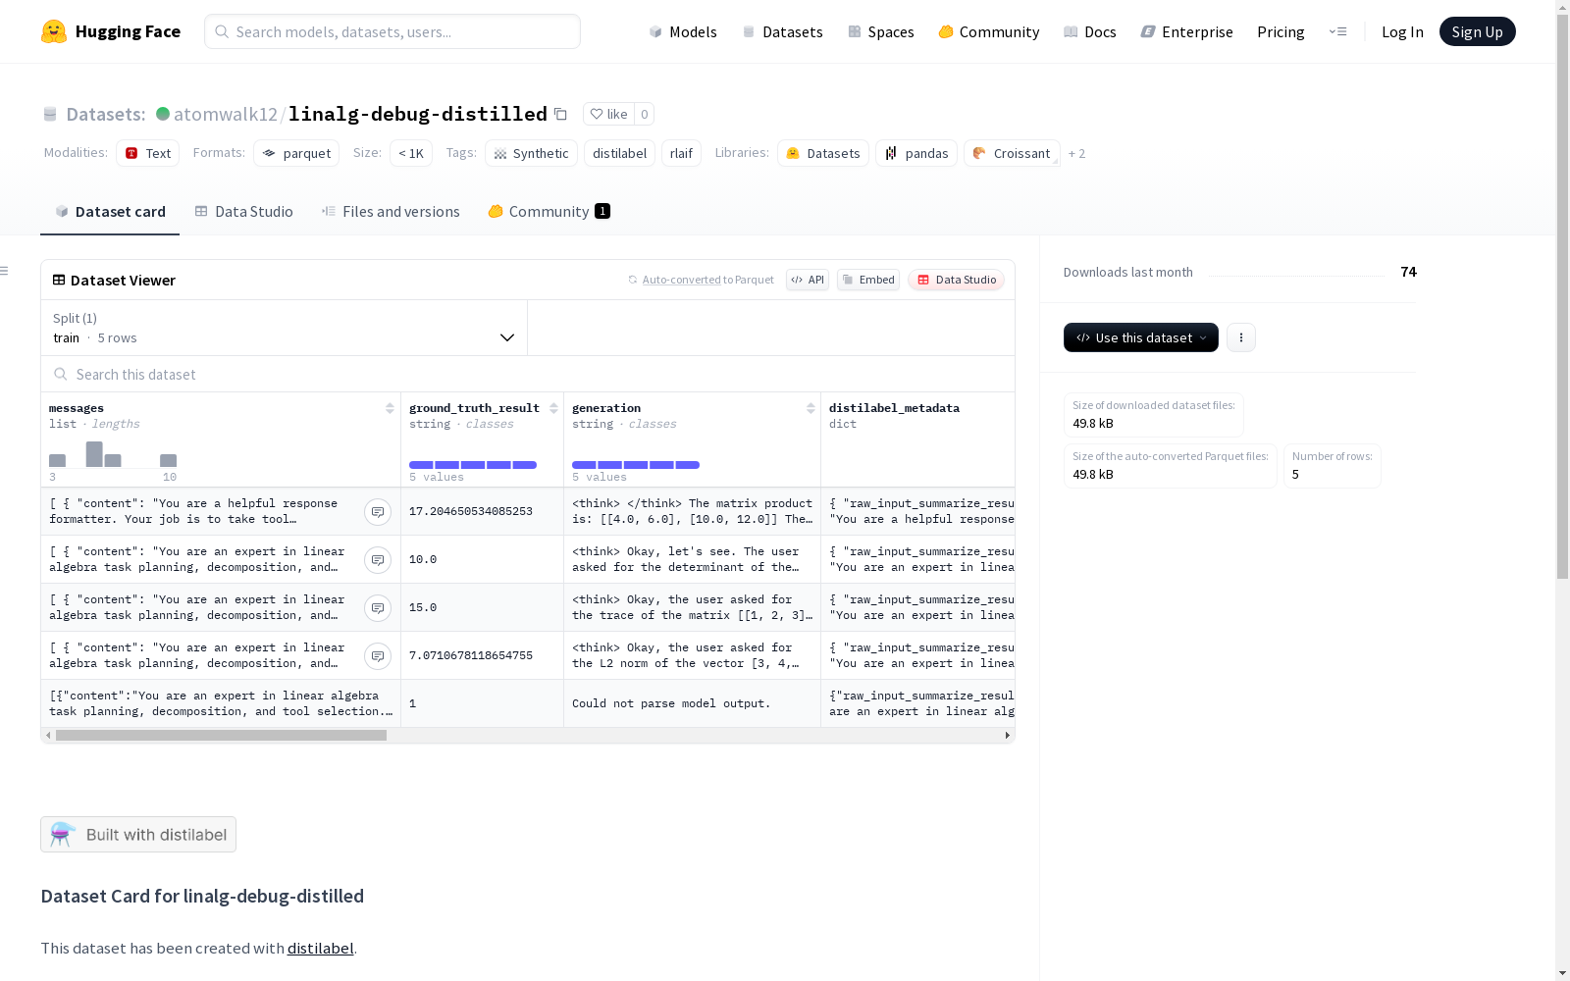Click the Sign Up button
Image resolution: width=1570 pixels, height=981 pixels.
[x=1478, y=31]
